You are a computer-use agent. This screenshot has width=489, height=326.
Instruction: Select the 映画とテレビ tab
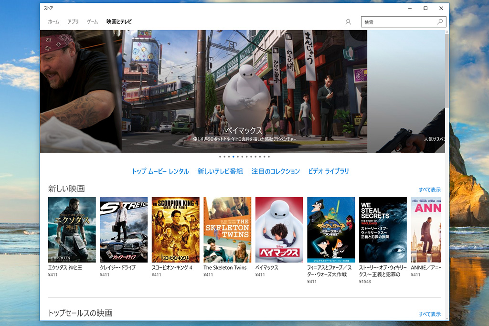click(119, 22)
